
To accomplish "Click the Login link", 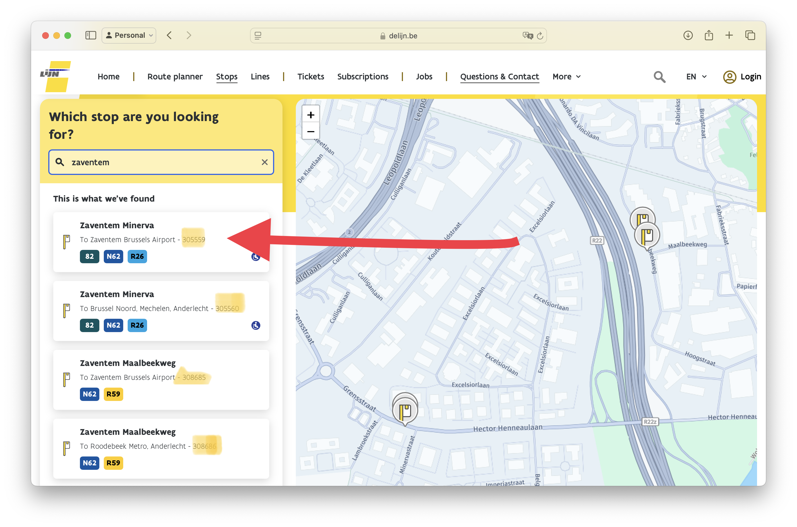I will [x=751, y=77].
